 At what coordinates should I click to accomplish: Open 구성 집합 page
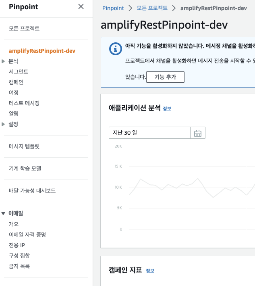click(x=19, y=256)
